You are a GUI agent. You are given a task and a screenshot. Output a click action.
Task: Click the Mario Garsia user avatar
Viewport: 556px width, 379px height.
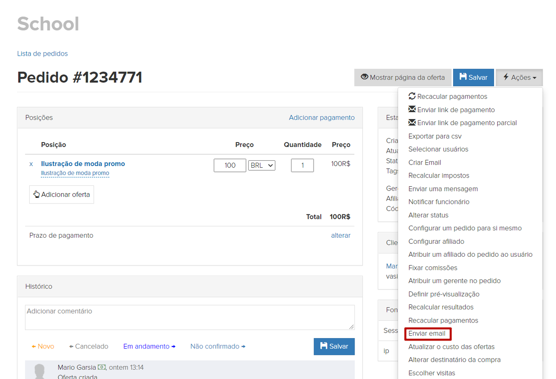tap(40, 372)
